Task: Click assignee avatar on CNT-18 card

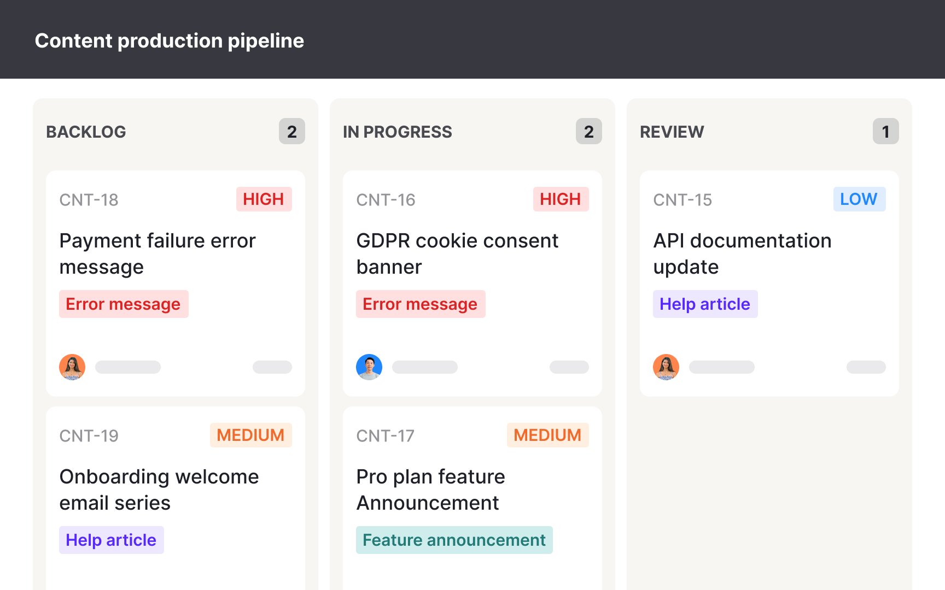Action: (72, 367)
